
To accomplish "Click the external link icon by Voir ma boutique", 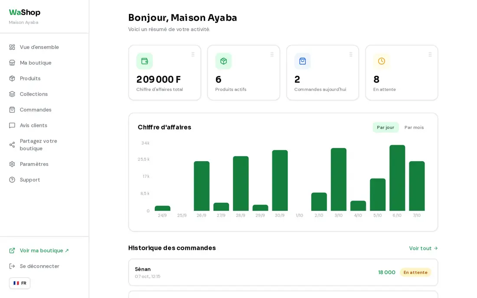I will [12, 250].
